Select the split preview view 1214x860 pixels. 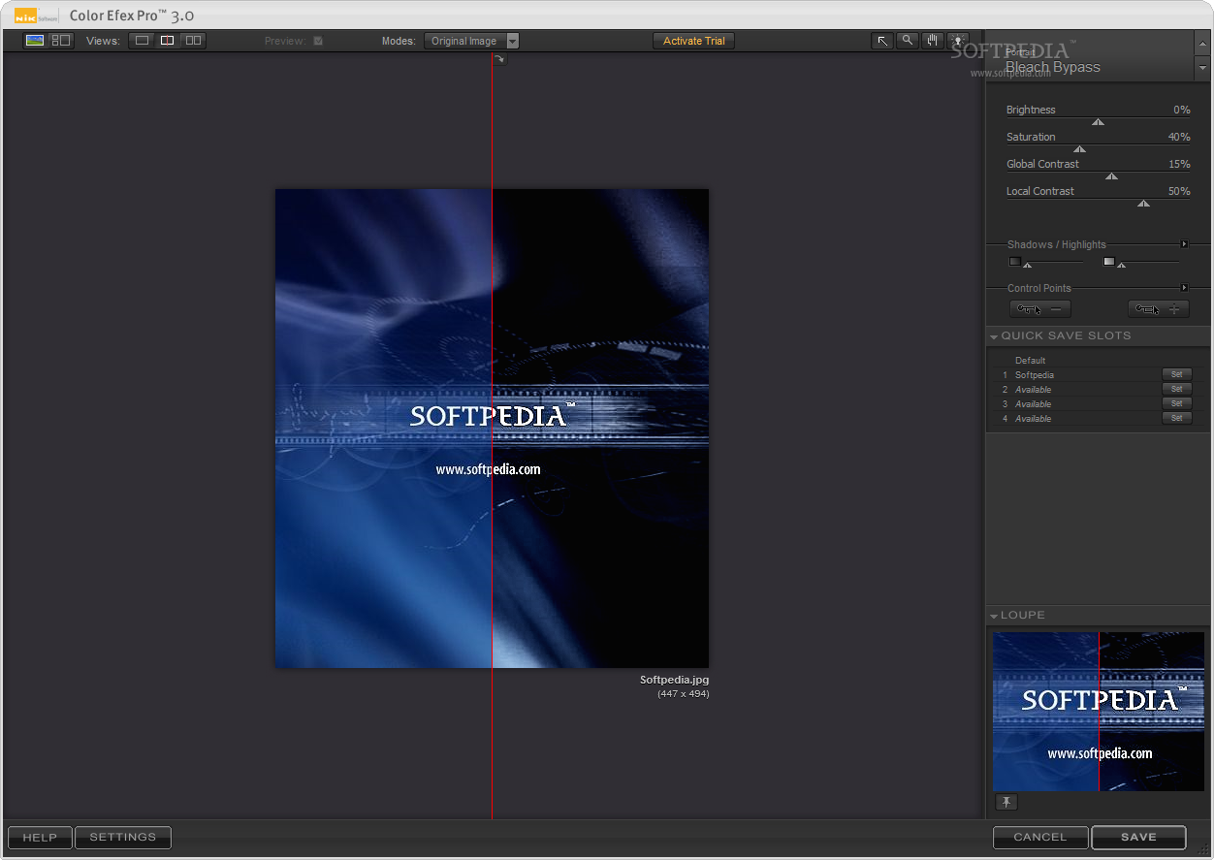[x=168, y=41]
